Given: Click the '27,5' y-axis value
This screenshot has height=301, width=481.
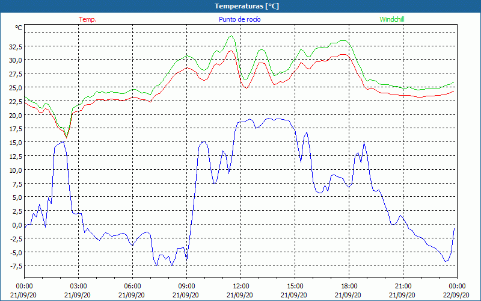Looking at the screenshot, I should [16, 74].
